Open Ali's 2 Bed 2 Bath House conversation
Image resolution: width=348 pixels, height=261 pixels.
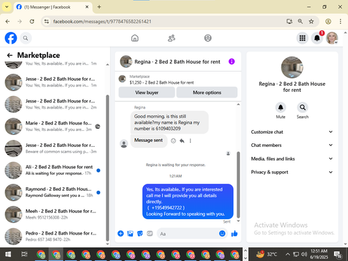[54, 170]
